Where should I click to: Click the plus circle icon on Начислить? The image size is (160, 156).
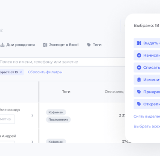[x=139, y=55]
